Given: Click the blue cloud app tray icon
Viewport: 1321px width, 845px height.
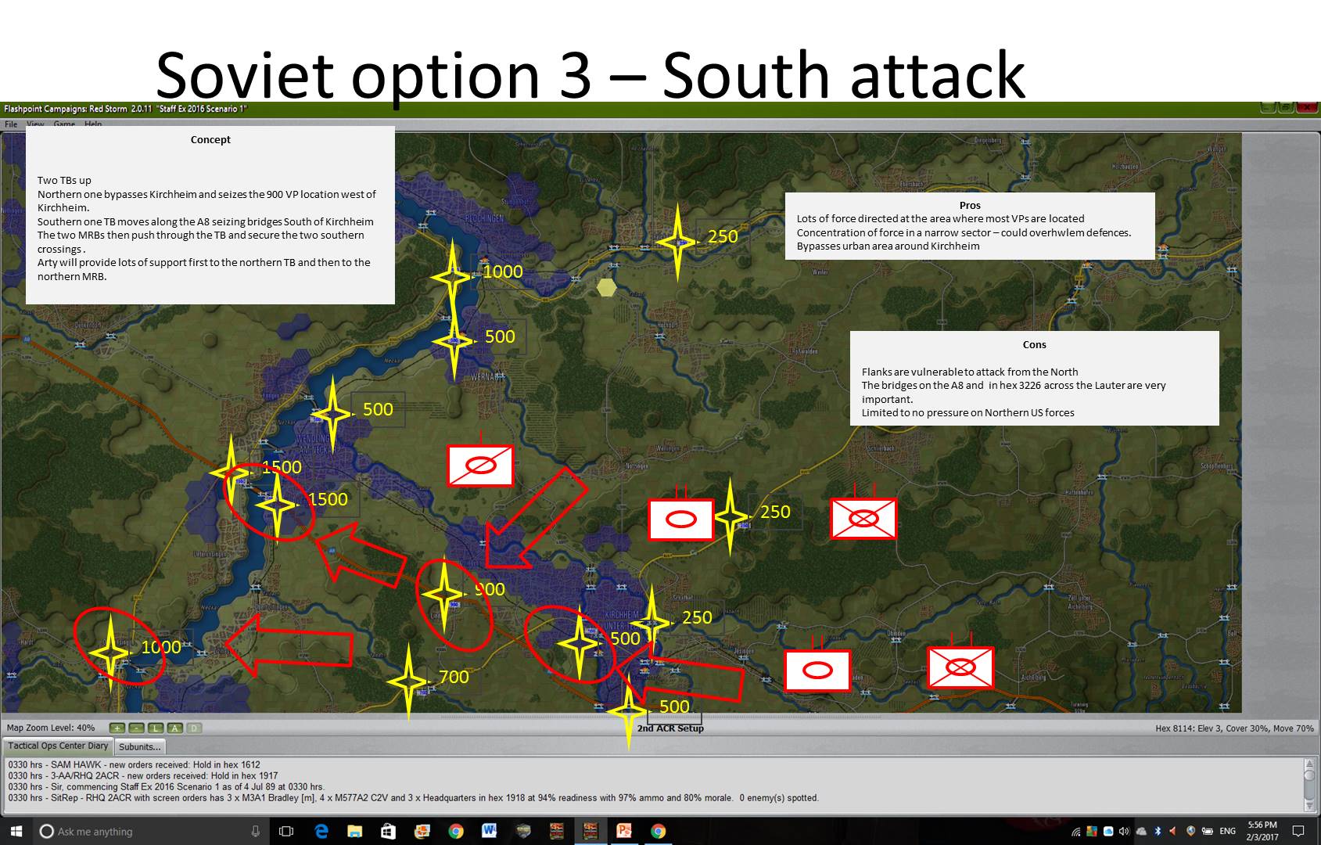Looking at the screenshot, I should point(1108,831).
